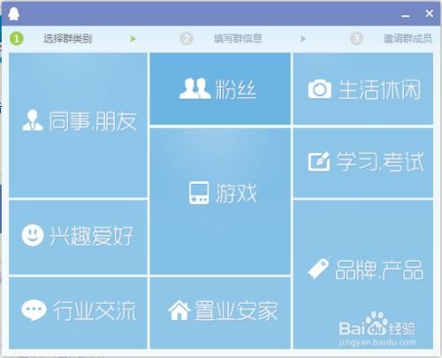Click the price tag icon for 品牌.产品
Viewport: 442px width, 358px height.
point(318,268)
